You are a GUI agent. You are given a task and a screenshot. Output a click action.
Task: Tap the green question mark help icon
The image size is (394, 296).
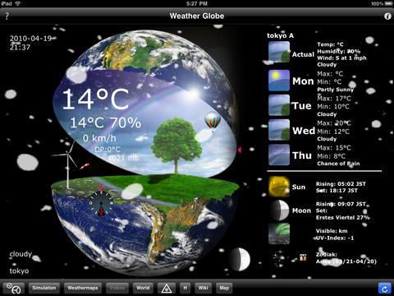pyautogui.click(x=7, y=16)
